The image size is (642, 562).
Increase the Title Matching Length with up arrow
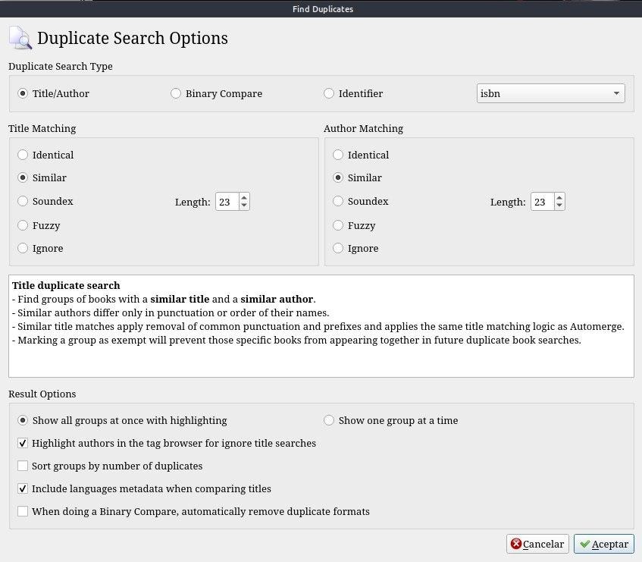coord(244,197)
